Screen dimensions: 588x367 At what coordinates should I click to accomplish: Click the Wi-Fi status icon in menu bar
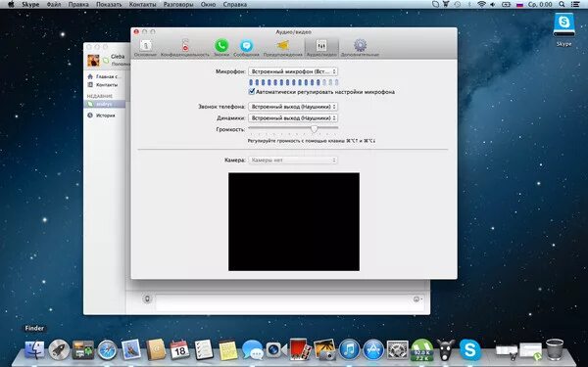[481, 5]
